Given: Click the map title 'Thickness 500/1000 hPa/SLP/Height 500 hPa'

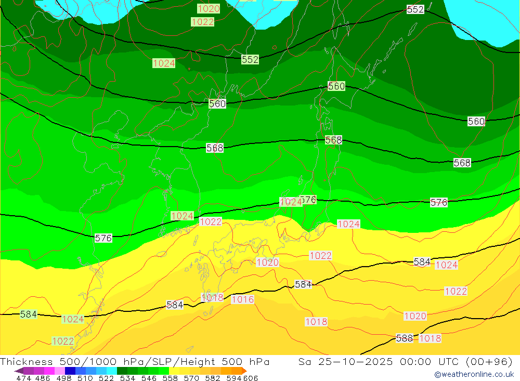Looking at the screenshot, I should click(x=135, y=361).
